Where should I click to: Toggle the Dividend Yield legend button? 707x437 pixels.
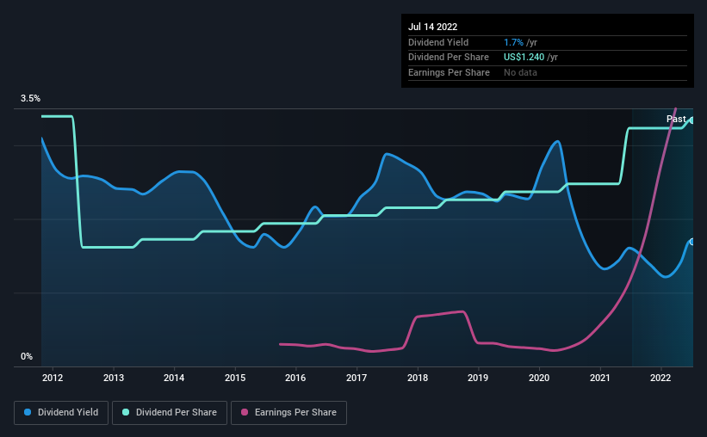(x=61, y=413)
